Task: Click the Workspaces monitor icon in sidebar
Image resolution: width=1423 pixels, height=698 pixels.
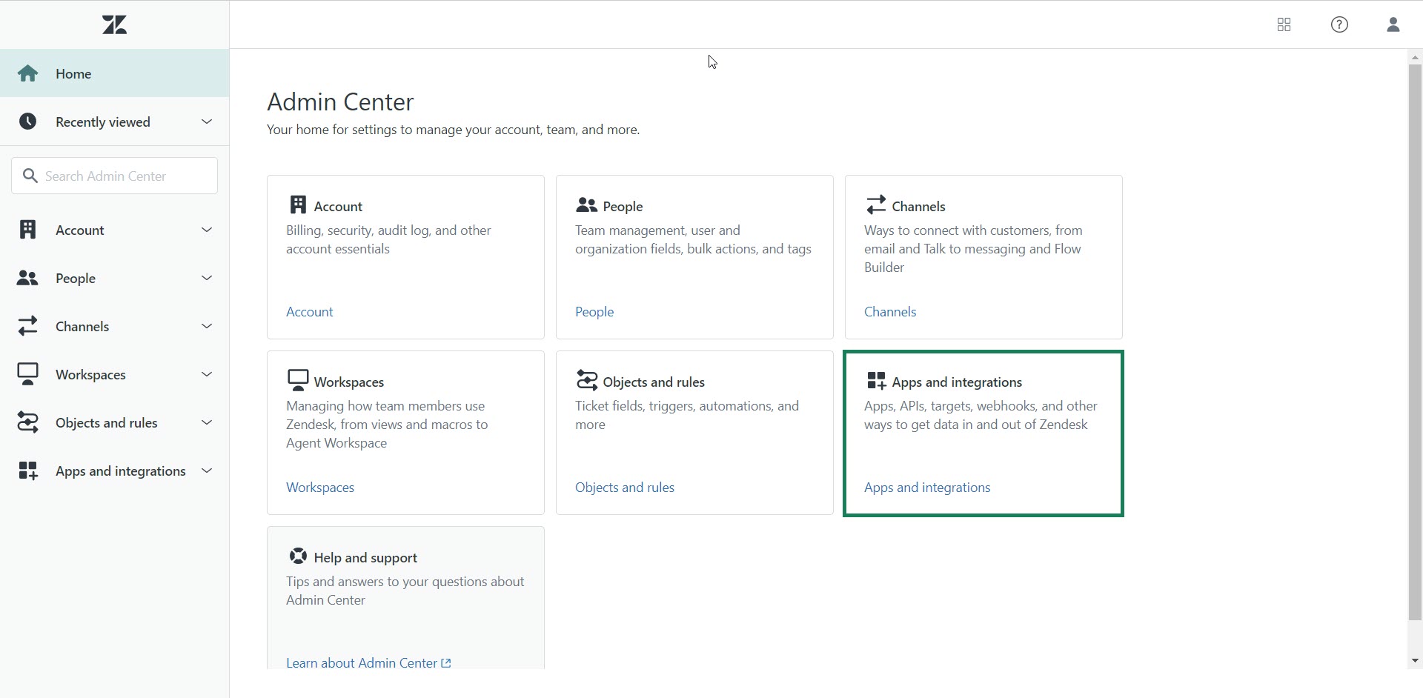Action: click(x=28, y=374)
